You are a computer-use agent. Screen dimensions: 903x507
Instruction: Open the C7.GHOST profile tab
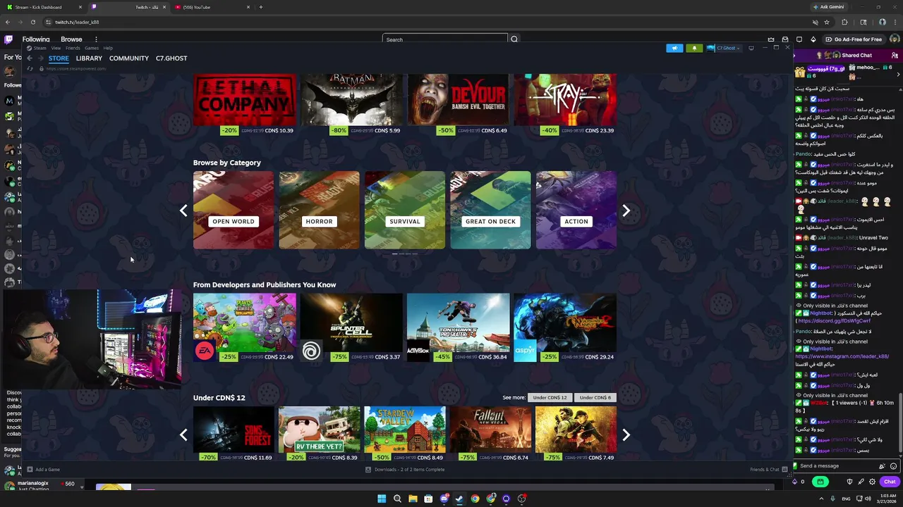171,58
